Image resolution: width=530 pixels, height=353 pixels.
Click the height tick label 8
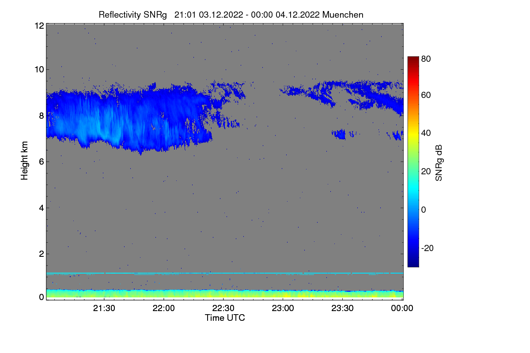point(42,116)
